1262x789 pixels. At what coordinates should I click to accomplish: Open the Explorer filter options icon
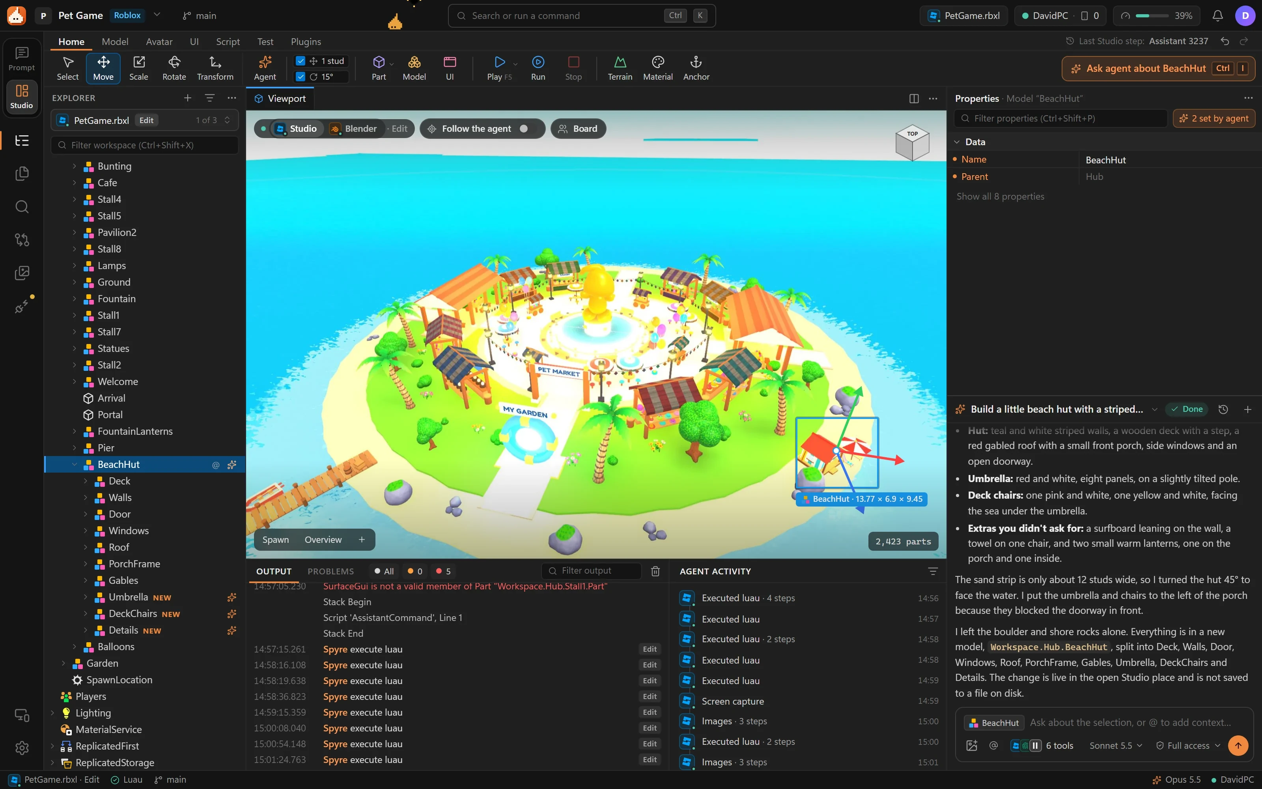(210, 98)
